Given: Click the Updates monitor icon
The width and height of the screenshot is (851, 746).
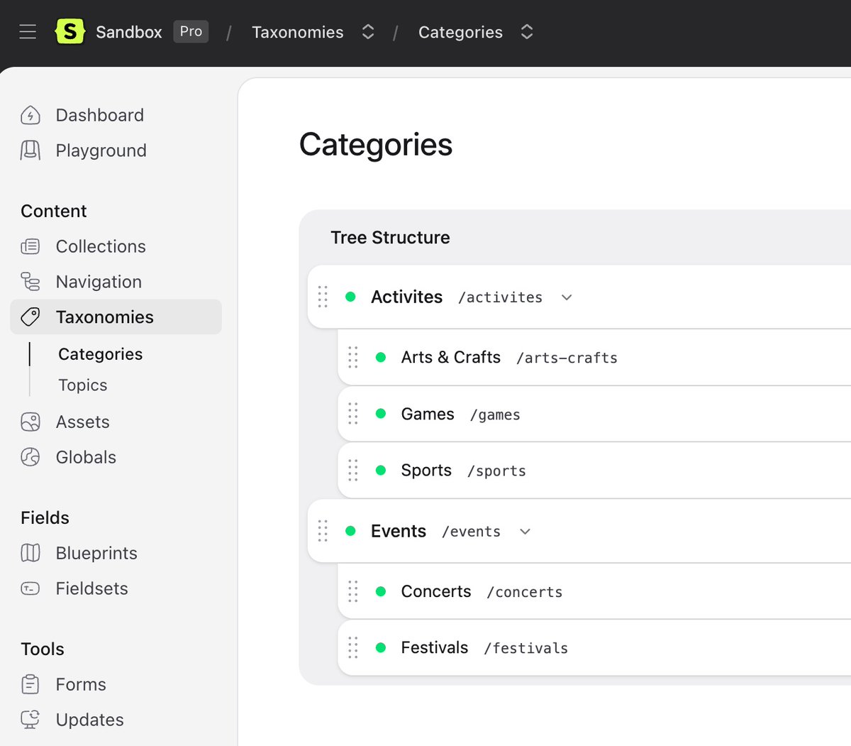Looking at the screenshot, I should [30, 720].
